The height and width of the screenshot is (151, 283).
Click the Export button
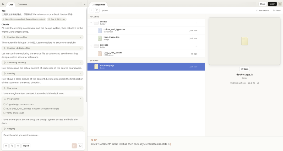coord(272,4)
